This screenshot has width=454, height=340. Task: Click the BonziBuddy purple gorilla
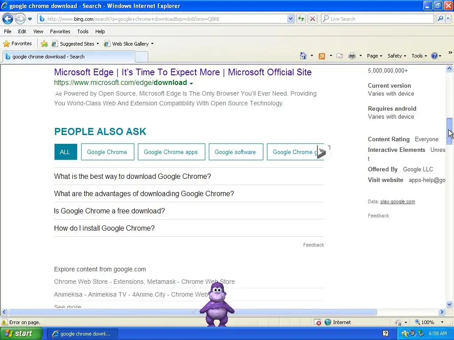click(x=217, y=305)
